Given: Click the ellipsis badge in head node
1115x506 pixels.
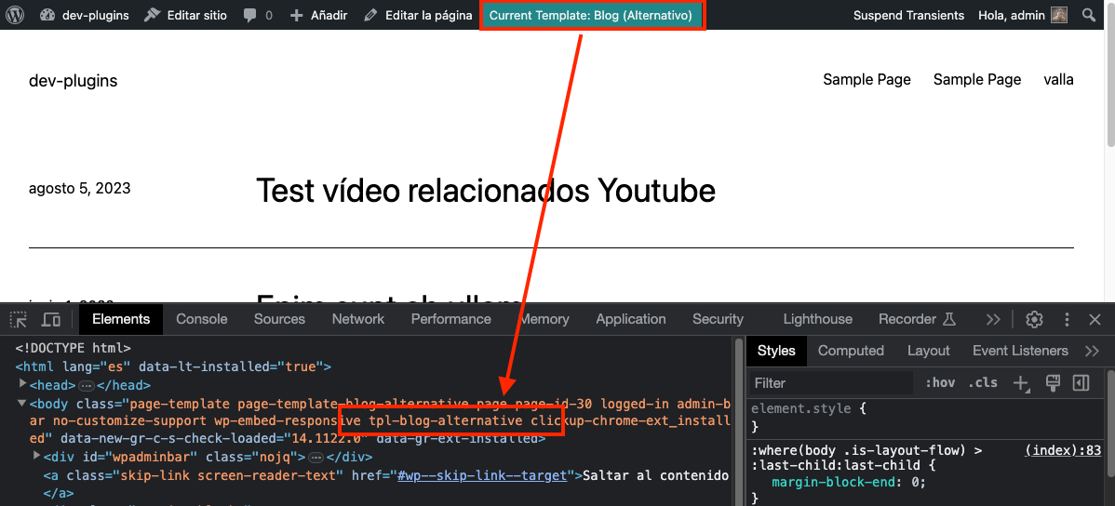Looking at the screenshot, I should [x=86, y=385].
